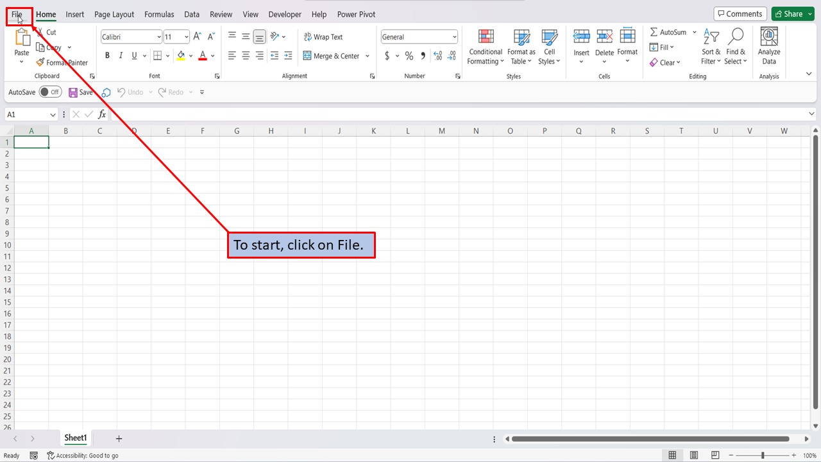Apply bold formatting

click(107, 55)
